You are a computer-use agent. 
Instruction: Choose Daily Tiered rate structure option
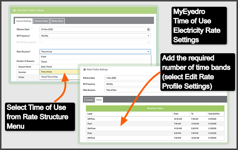46,67
